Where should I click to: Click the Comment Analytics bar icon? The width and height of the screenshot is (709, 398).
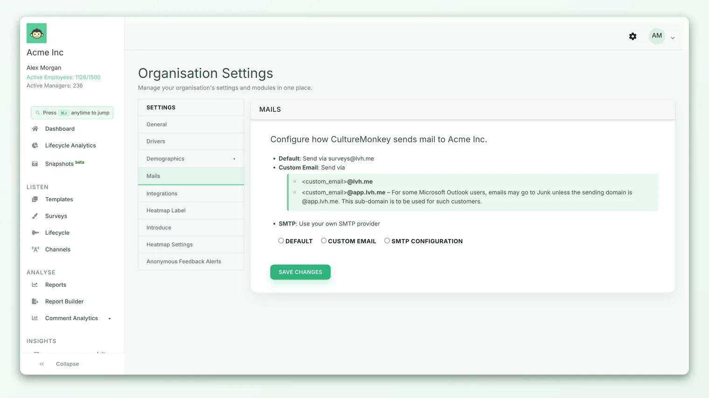click(35, 318)
